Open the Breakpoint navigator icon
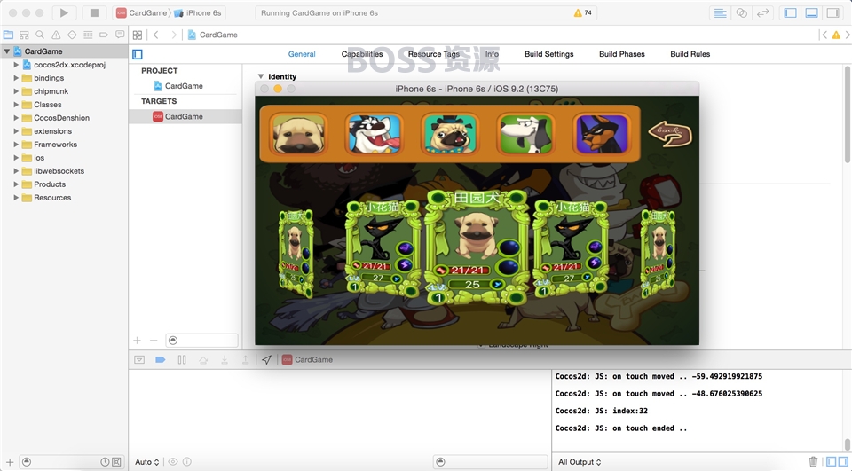This screenshot has width=852, height=471. (104, 35)
